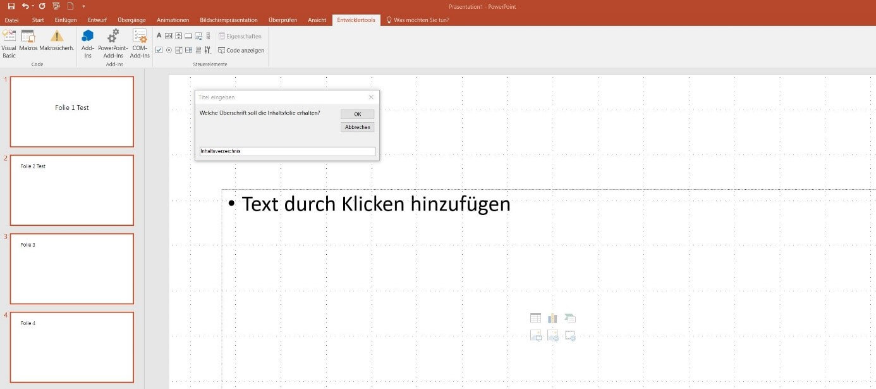The height and width of the screenshot is (389, 876).
Task: Switch to the Entwurf tab
Action: coord(97,20)
